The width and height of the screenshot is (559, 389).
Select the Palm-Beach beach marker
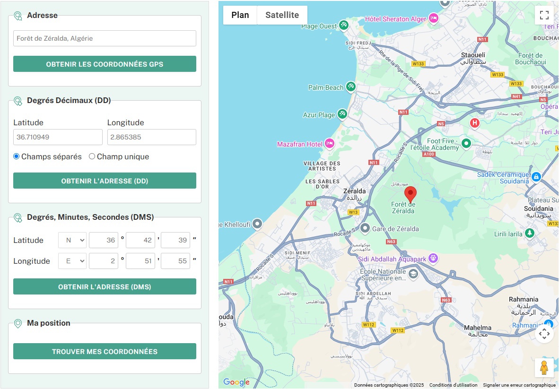click(351, 86)
